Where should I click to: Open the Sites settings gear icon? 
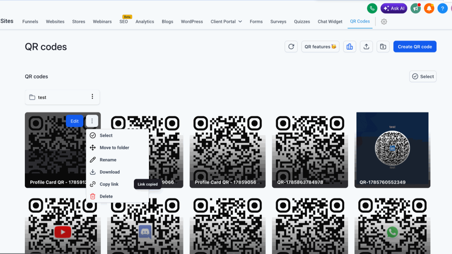point(384,22)
